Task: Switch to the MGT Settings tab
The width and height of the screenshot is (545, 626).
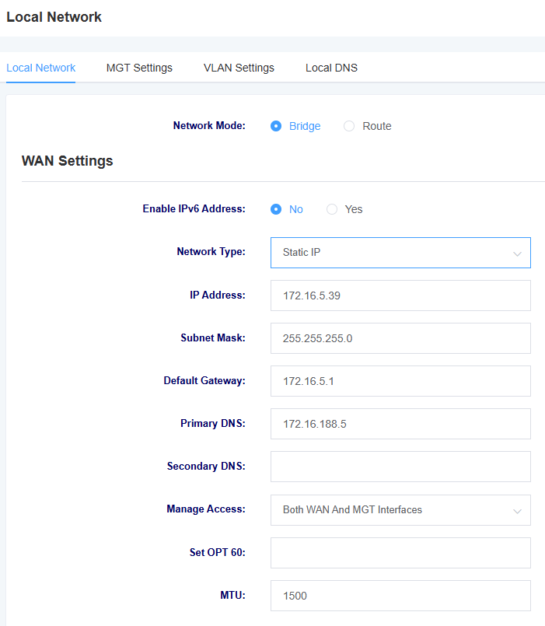Action: tap(139, 68)
